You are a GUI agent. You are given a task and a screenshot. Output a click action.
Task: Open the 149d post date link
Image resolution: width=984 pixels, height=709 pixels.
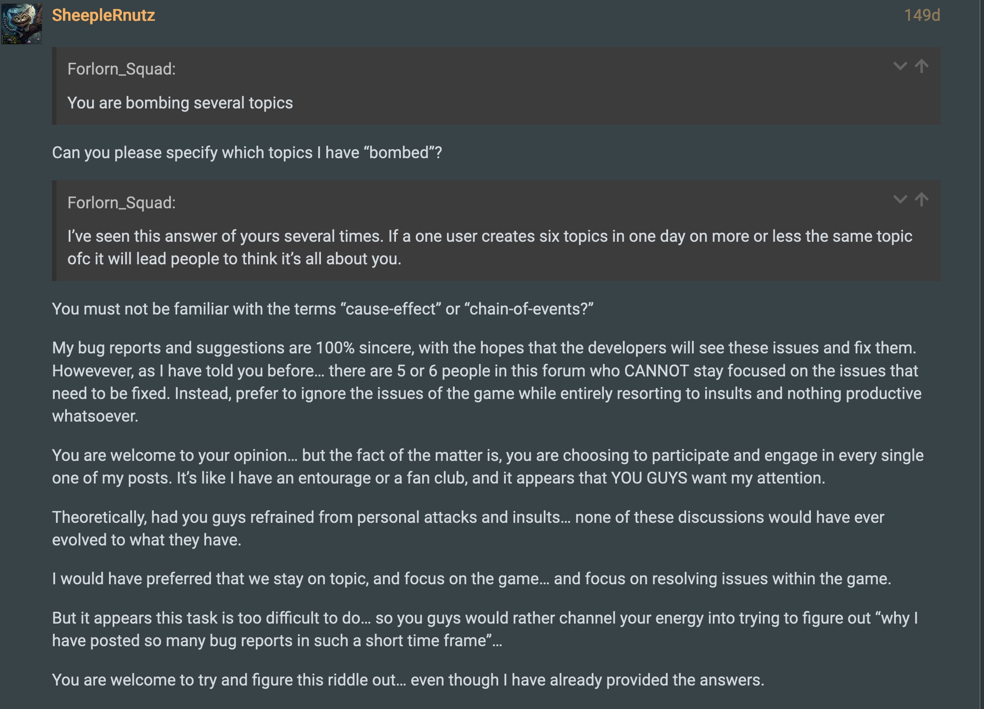[922, 15]
